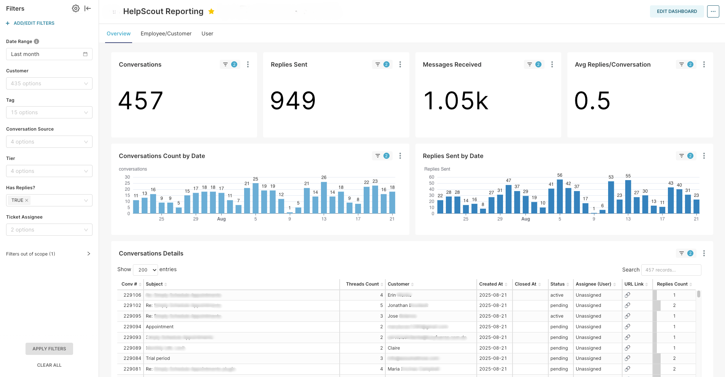Screen dimensions: 725x377
Task: Collapse the Filters sidebar panel
Action: pyautogui.click(x=88, y=8)
